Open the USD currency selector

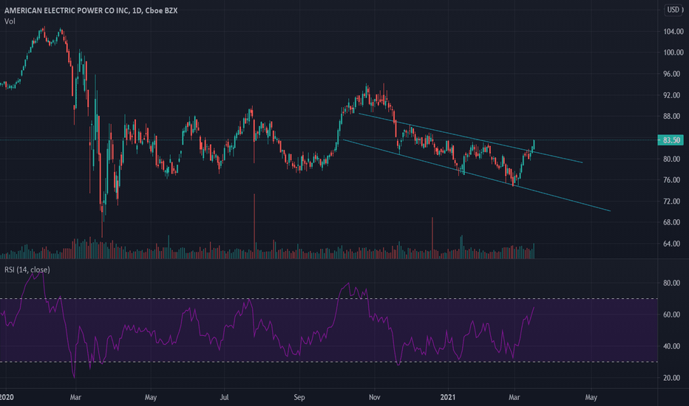(x=673, y=10)
